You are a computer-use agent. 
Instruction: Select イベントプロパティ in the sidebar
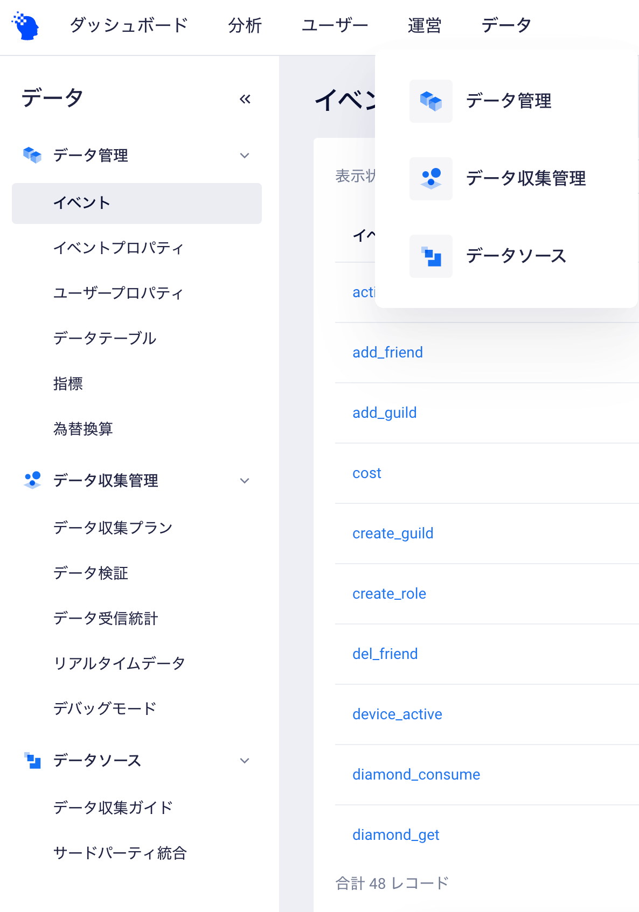coord(119,248)
